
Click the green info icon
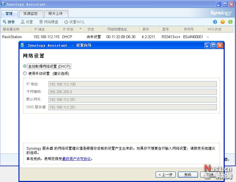[x=230, y=22]
